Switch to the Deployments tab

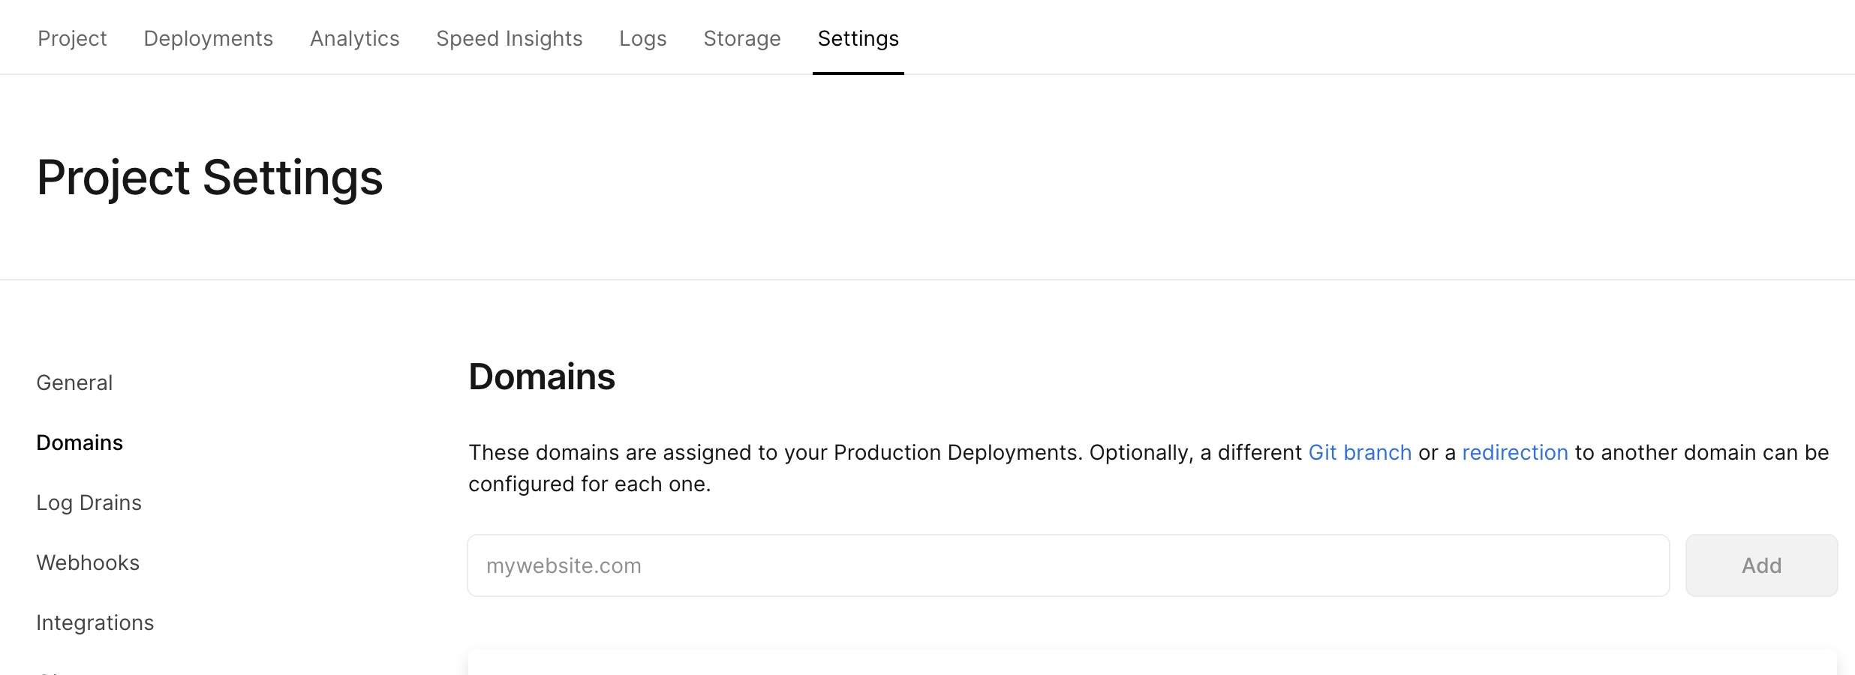(209, 38)
